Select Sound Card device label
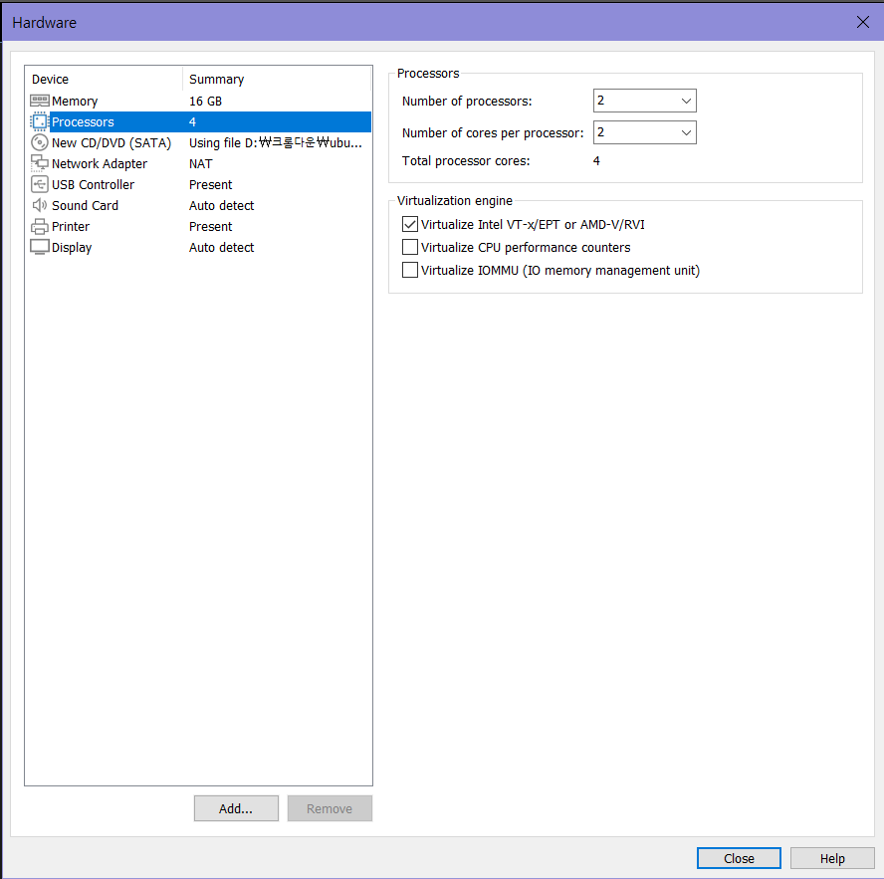Image resolution: width=884 pixels, height=879 pixels. click(x=86, y=206)
